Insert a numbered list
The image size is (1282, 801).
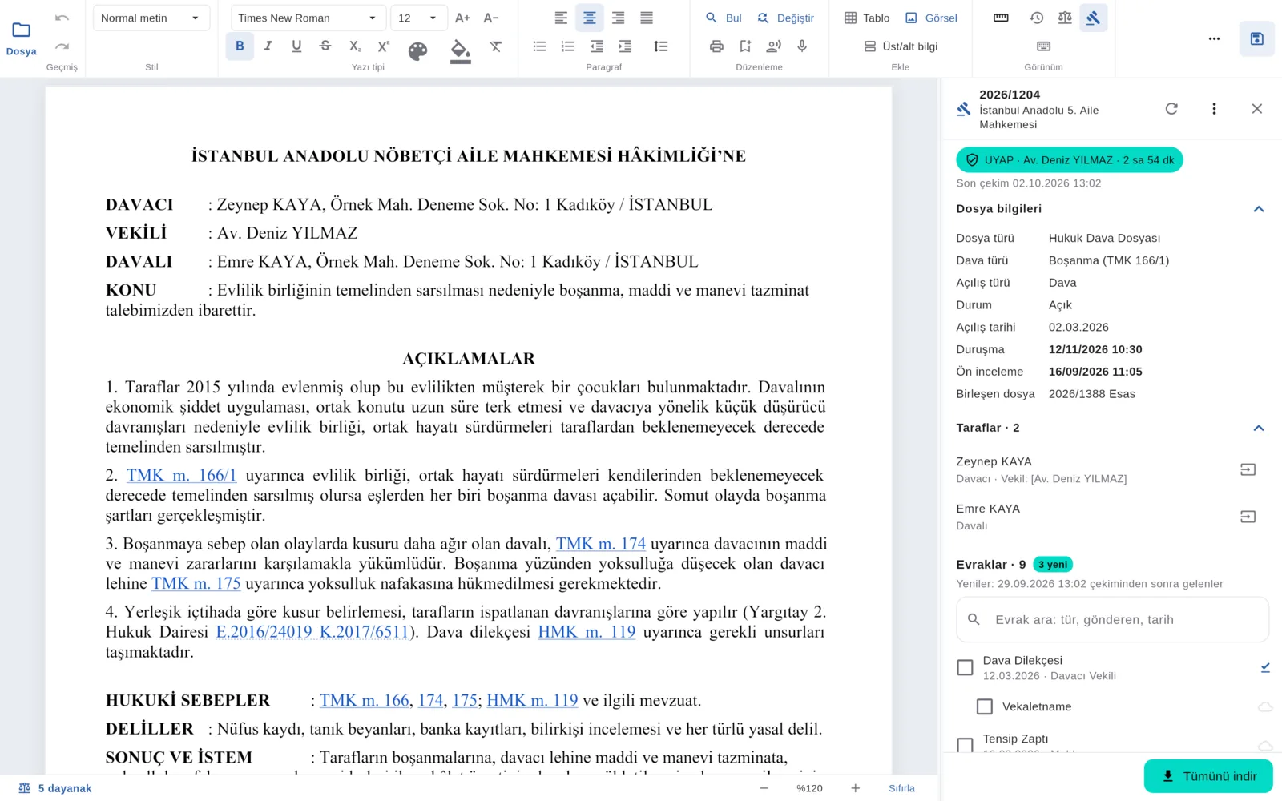click(568, 46)
